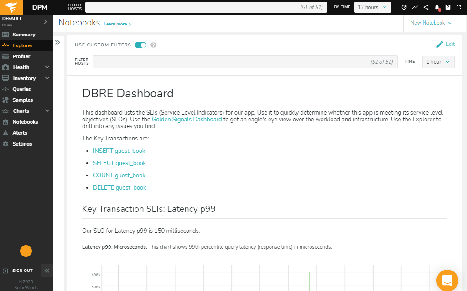The image size is (467, 291).
Task: Open the 1 hour time dropdown
Action: [438, 62]
